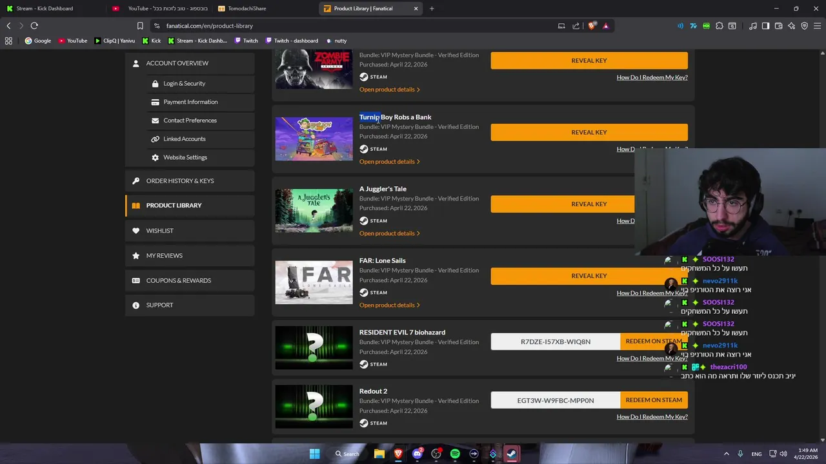Close the Product Library Fanatical tab
Viewport: 826px width, 464px height.
point(416,8)
